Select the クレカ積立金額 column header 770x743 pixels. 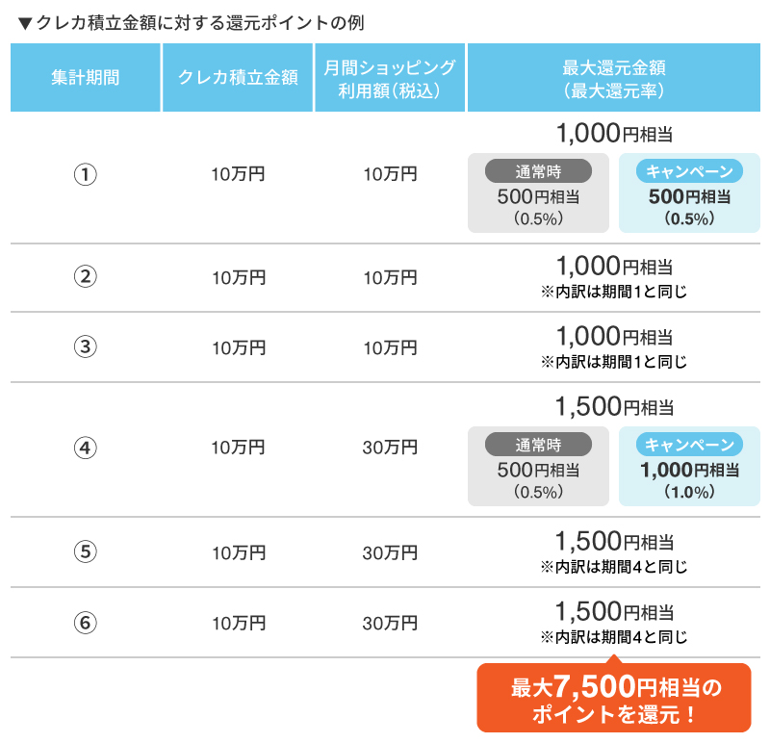click(238, 78)
